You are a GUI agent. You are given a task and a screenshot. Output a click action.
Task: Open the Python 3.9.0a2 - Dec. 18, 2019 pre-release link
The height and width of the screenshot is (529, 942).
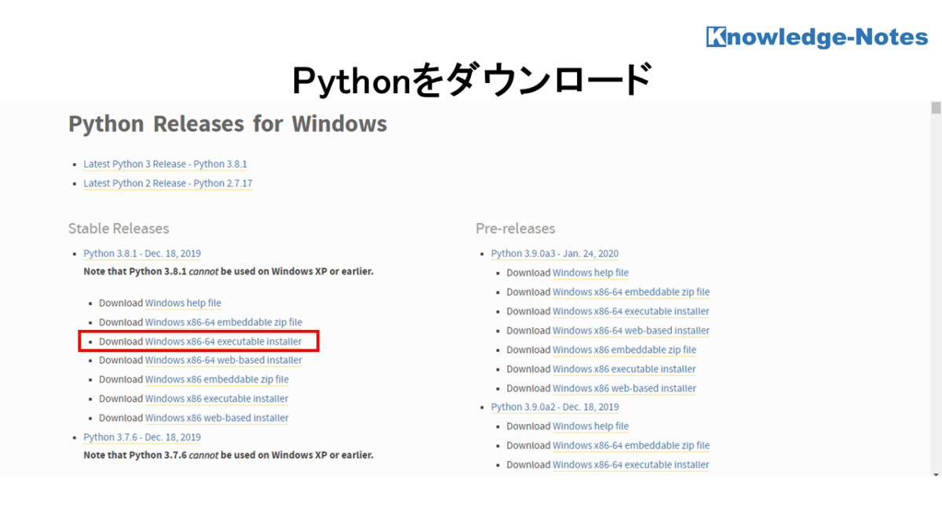point(554,408)
